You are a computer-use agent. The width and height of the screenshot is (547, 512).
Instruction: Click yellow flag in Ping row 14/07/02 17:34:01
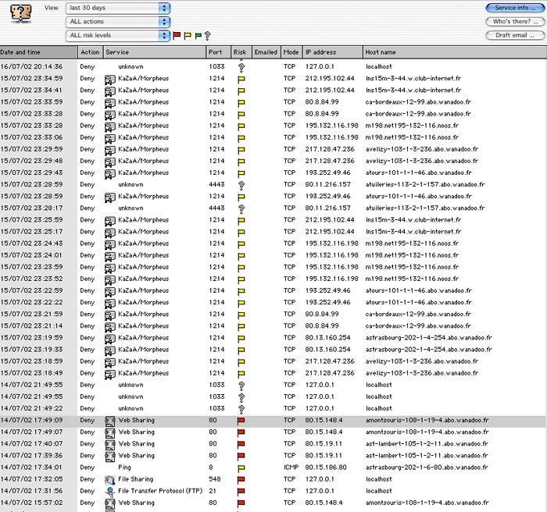tap(241, 468)
